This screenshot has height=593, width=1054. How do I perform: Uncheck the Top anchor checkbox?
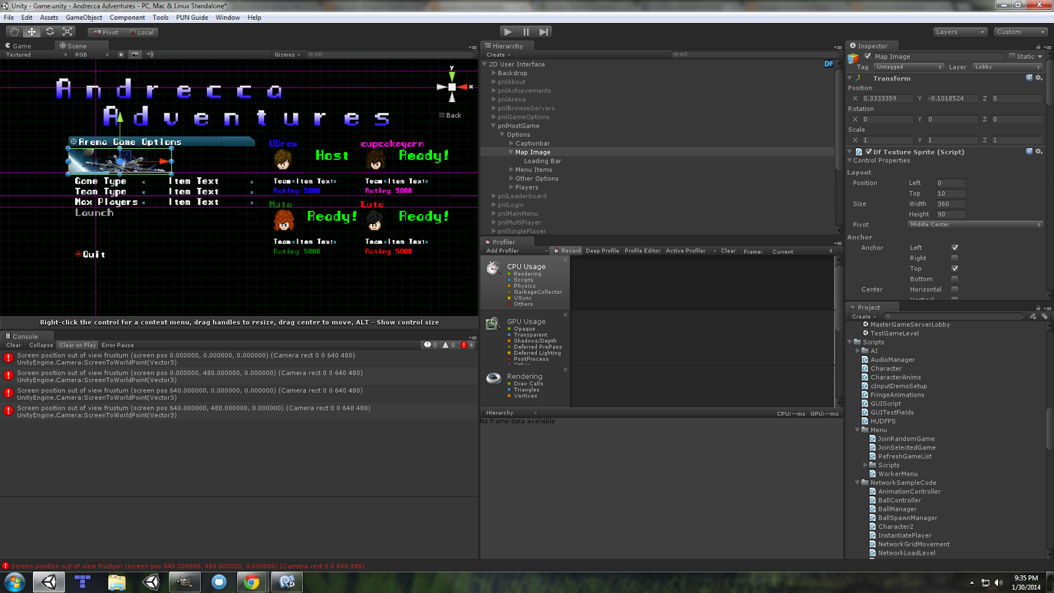[955, 269]
